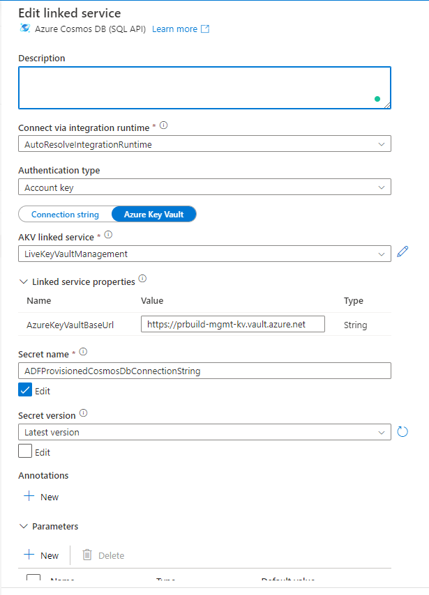Image resolution: width=429 pixels, height=595 pixels.
Task: Click the info icon next to Linked service properties
Action: 142,279
